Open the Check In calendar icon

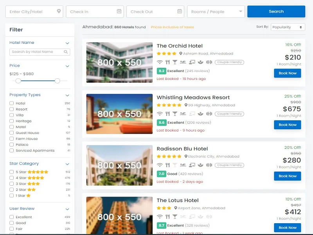pos(119,11)
